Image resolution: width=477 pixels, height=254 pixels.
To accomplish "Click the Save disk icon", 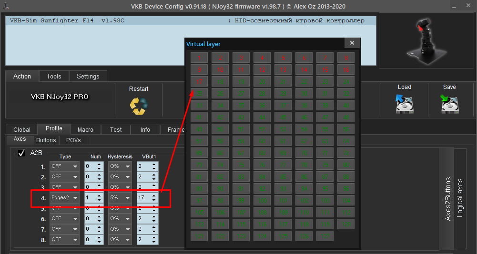I will coord(449,104).
